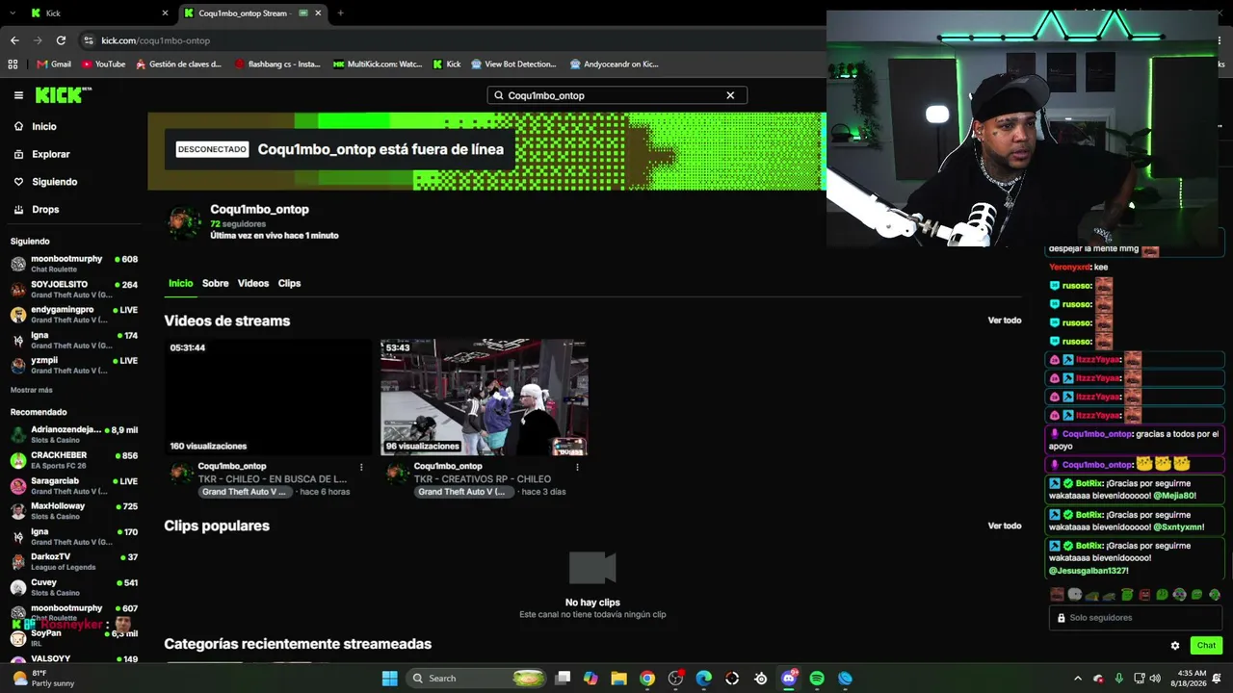
Task: Open Discord from taskbar
Action: (x=789, y=679)
